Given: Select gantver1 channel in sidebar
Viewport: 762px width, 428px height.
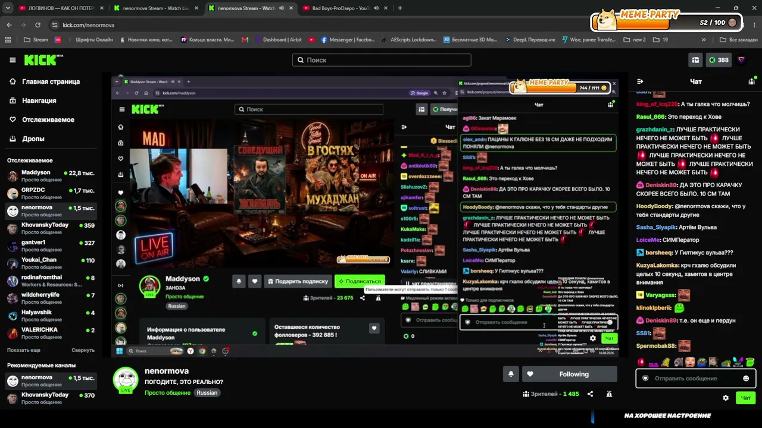Looking at the screenshot, I should (51, 246).
